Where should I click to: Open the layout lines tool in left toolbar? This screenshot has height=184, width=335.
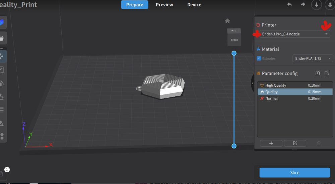(x=2, y=109)
